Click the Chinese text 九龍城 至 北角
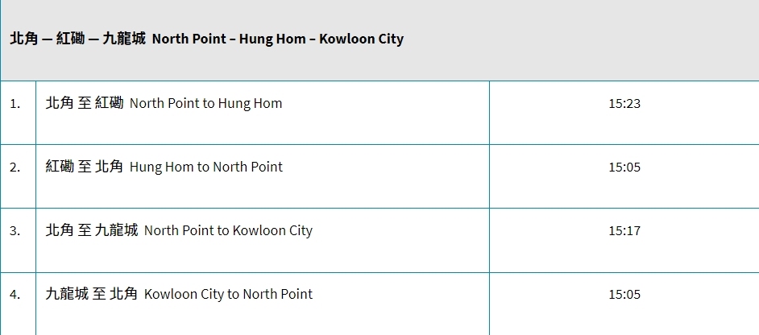This screenshot has height=335, width=759. (92, 294)
